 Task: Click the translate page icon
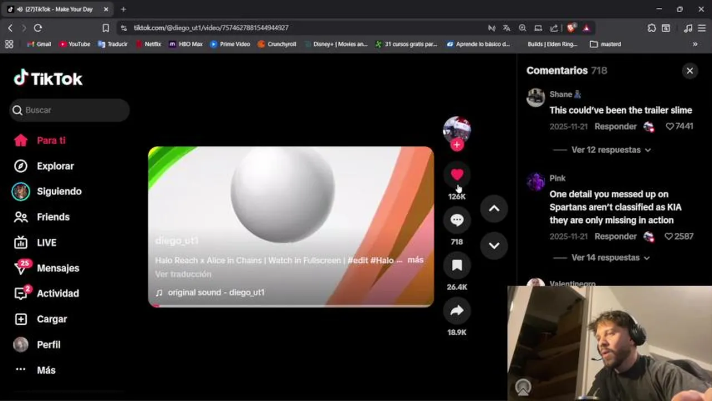506,28
